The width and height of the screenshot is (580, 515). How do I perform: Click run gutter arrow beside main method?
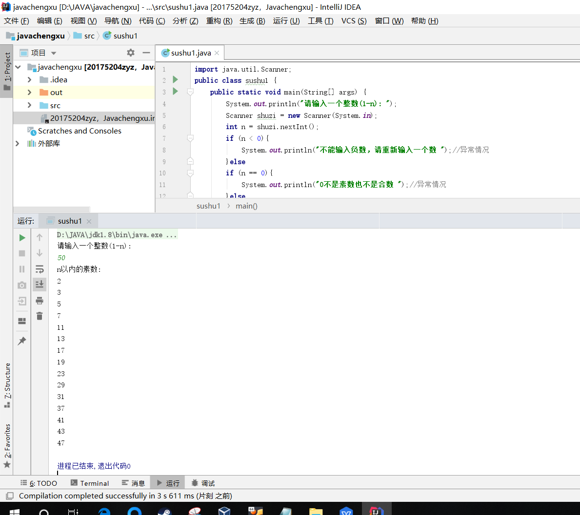tap(176, 92)
